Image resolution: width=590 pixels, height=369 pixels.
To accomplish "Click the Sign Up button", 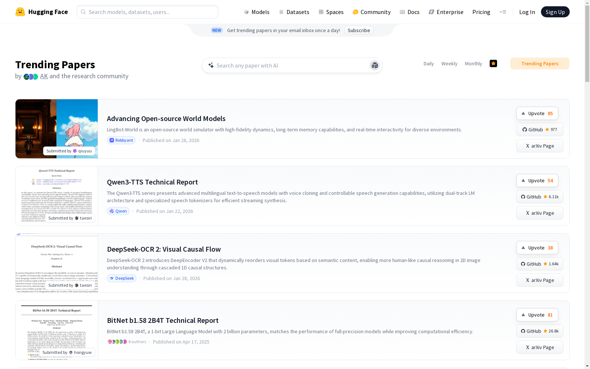I will tap(555, 12).
